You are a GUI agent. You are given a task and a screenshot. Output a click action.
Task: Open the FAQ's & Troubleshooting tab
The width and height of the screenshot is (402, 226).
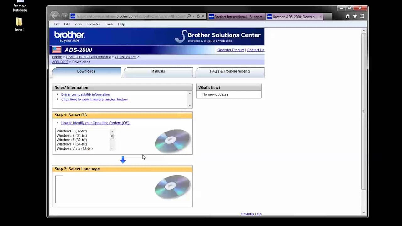[x=230, y=72]
